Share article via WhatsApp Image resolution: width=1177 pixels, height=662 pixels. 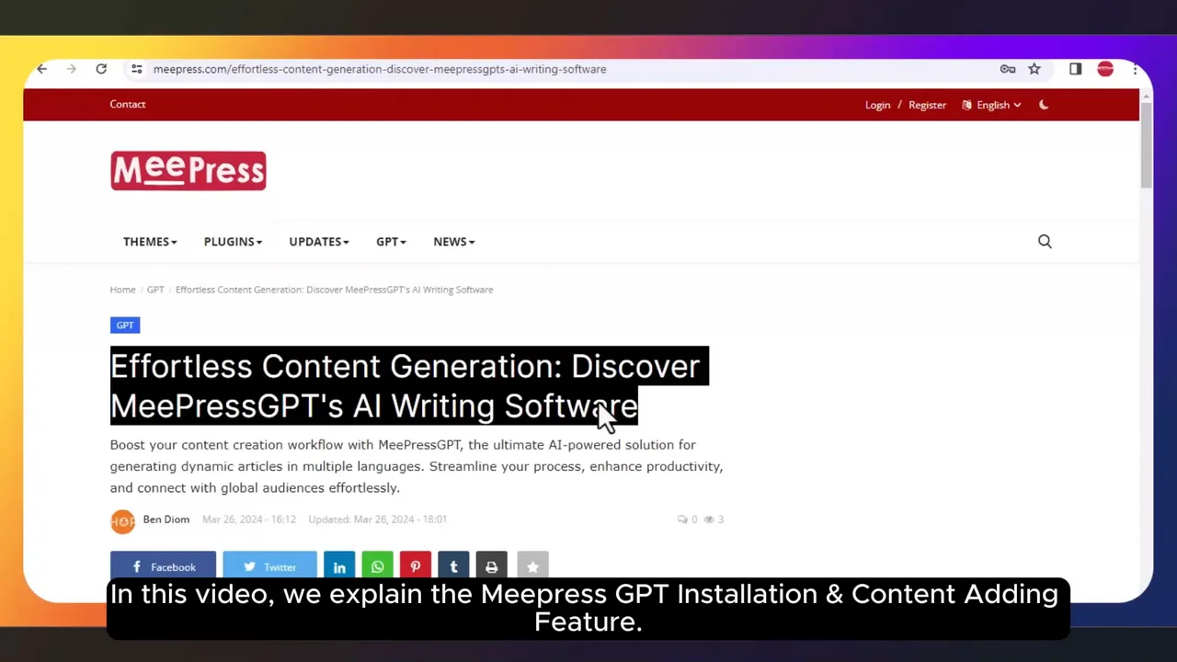coord(377,566)
